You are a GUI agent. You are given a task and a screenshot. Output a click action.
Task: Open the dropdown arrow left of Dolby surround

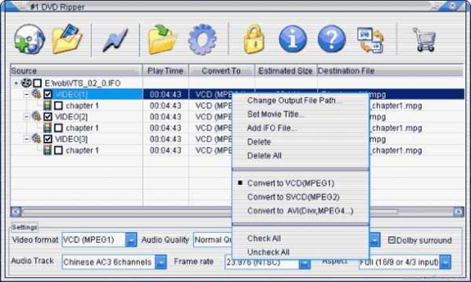click(x=374, y=240)
